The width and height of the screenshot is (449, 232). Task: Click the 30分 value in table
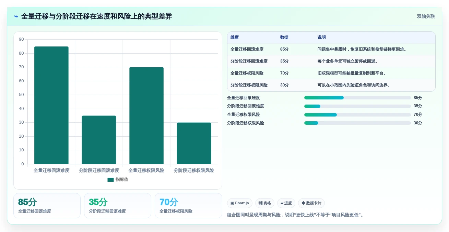284,85
